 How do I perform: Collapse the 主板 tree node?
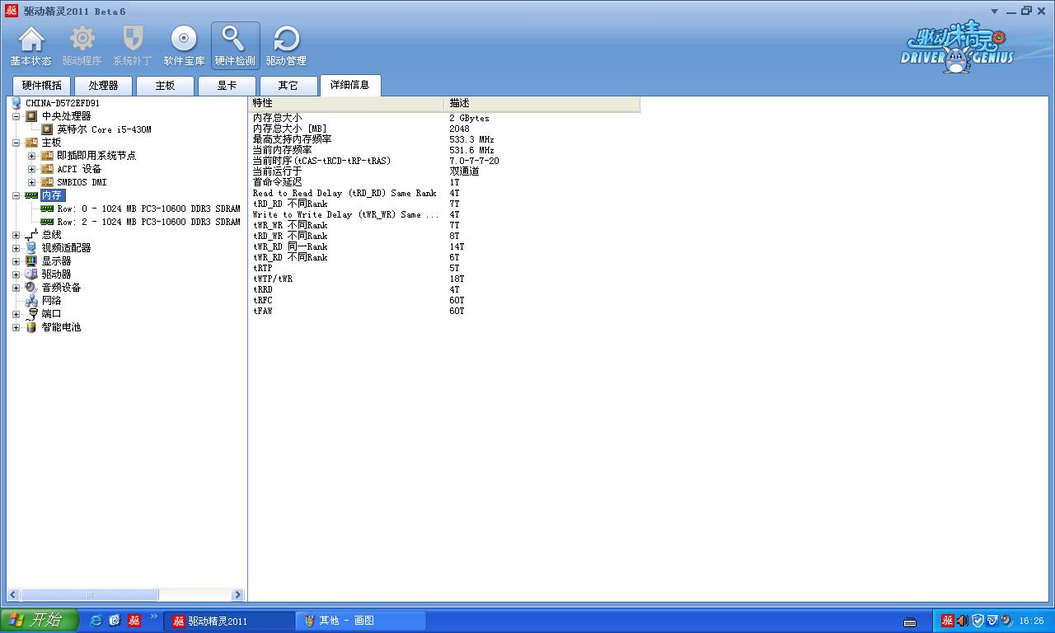pyautogui.click(x=16, y=143)
